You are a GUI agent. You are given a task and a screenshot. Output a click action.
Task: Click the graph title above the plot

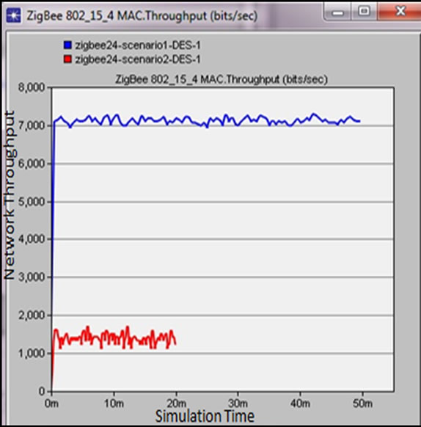pos(222,79)
